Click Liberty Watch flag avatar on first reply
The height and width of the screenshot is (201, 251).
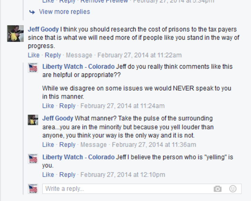tap(33, 68)
